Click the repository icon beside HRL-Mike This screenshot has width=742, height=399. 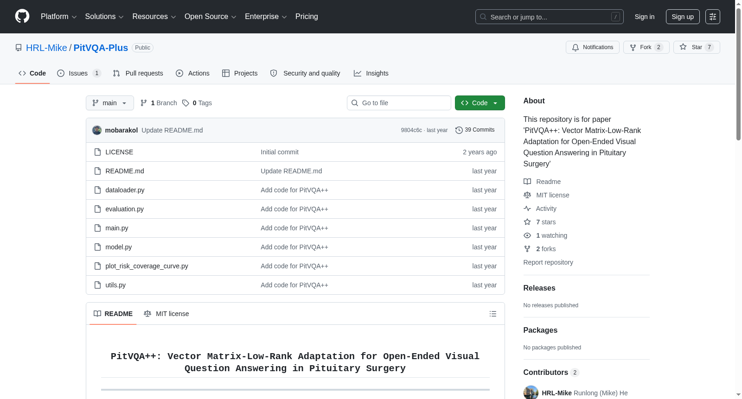pos(19,48)
